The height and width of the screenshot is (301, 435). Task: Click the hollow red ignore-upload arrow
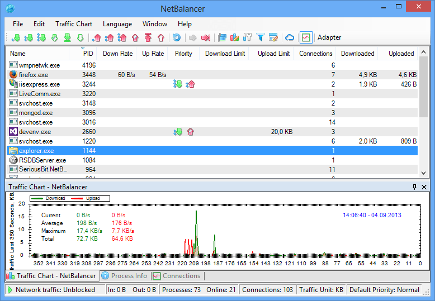coord(161,37)
